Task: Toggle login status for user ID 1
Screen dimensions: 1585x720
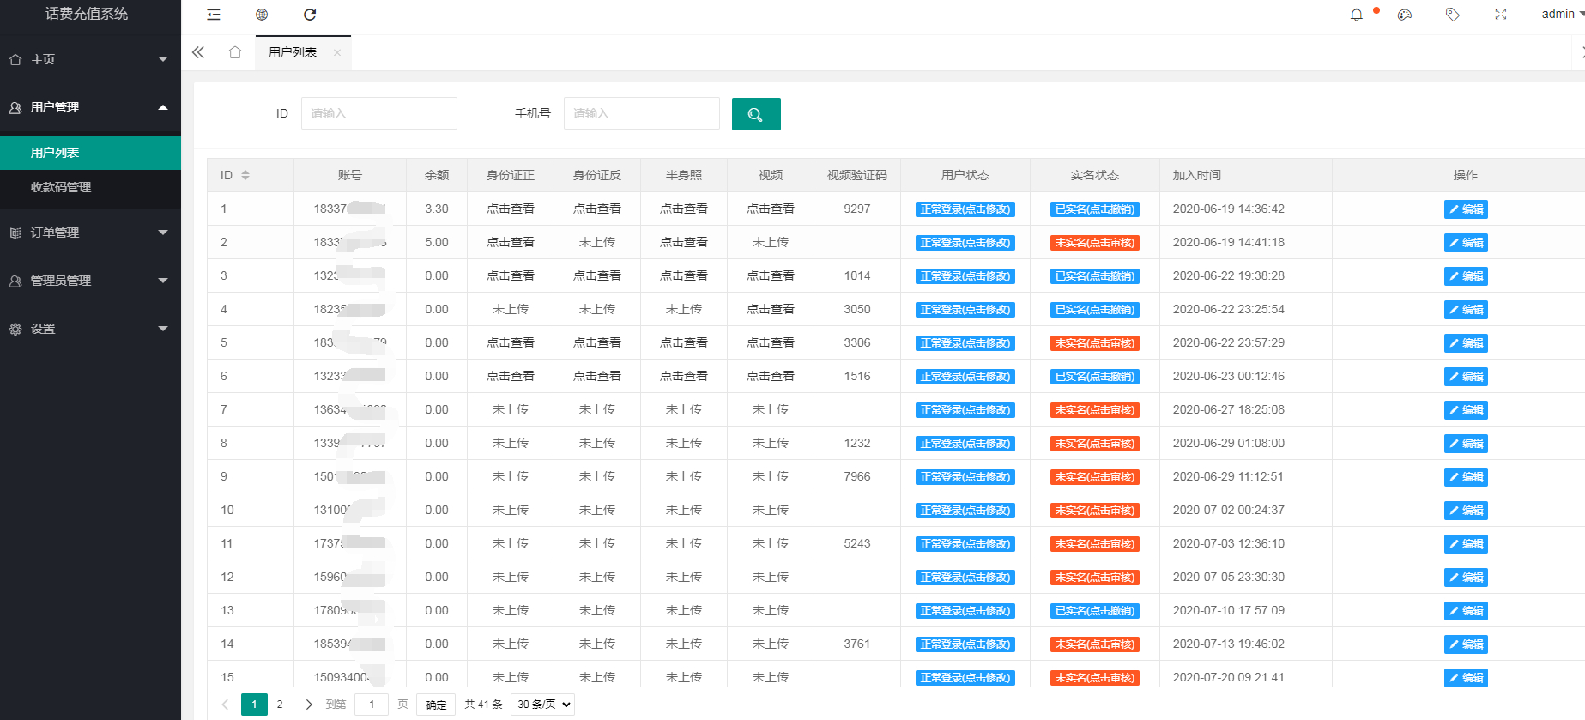Action: (965, 209)
